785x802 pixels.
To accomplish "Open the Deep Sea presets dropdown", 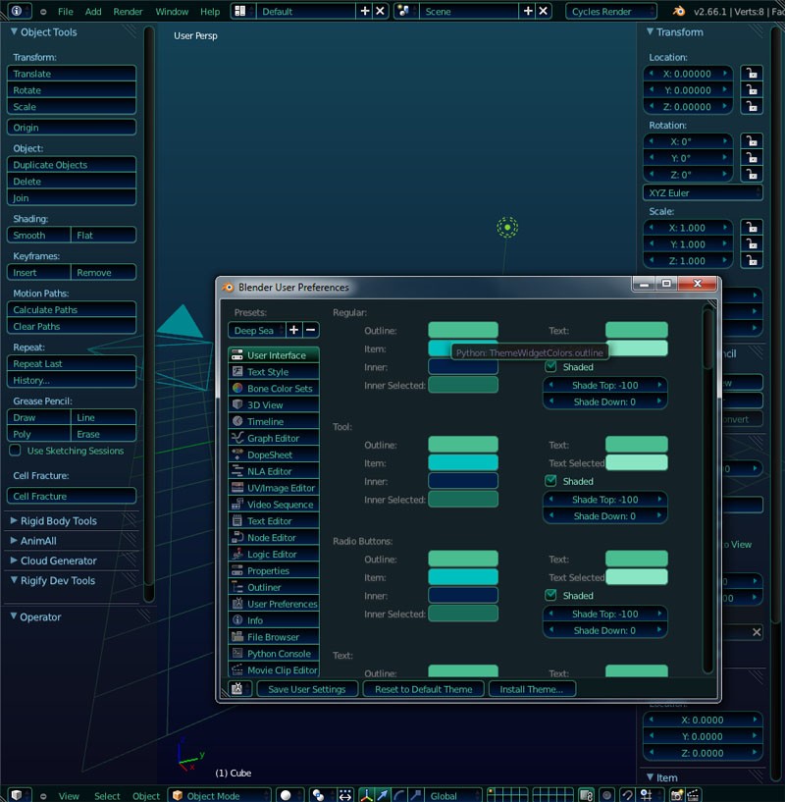I will coord(255,330).
